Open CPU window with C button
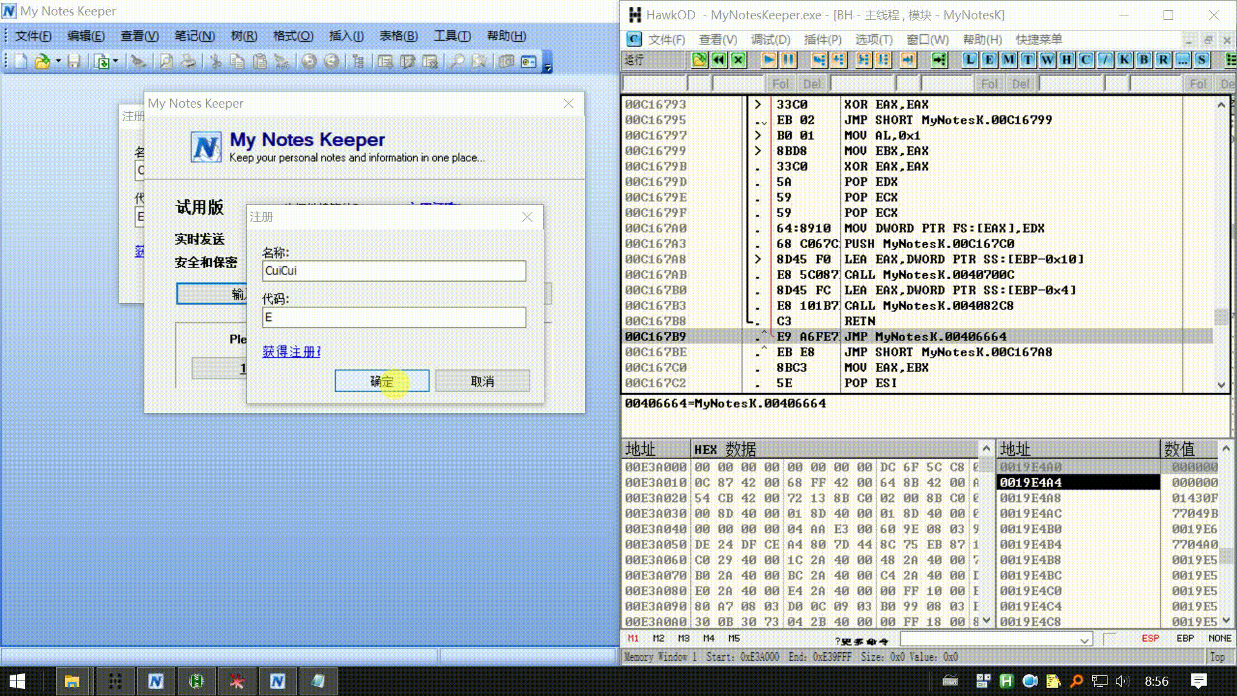The height and width of the screenshot is (696, 1237). tap(1086, 60)
